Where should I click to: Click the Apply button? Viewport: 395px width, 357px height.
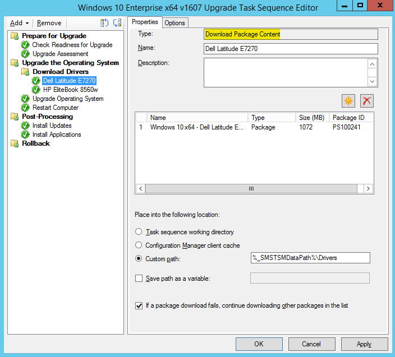[364, 344]
